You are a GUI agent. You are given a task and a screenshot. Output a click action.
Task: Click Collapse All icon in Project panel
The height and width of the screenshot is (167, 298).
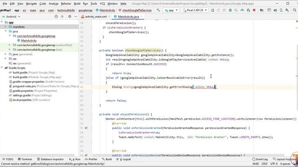(x=62, y=17)
